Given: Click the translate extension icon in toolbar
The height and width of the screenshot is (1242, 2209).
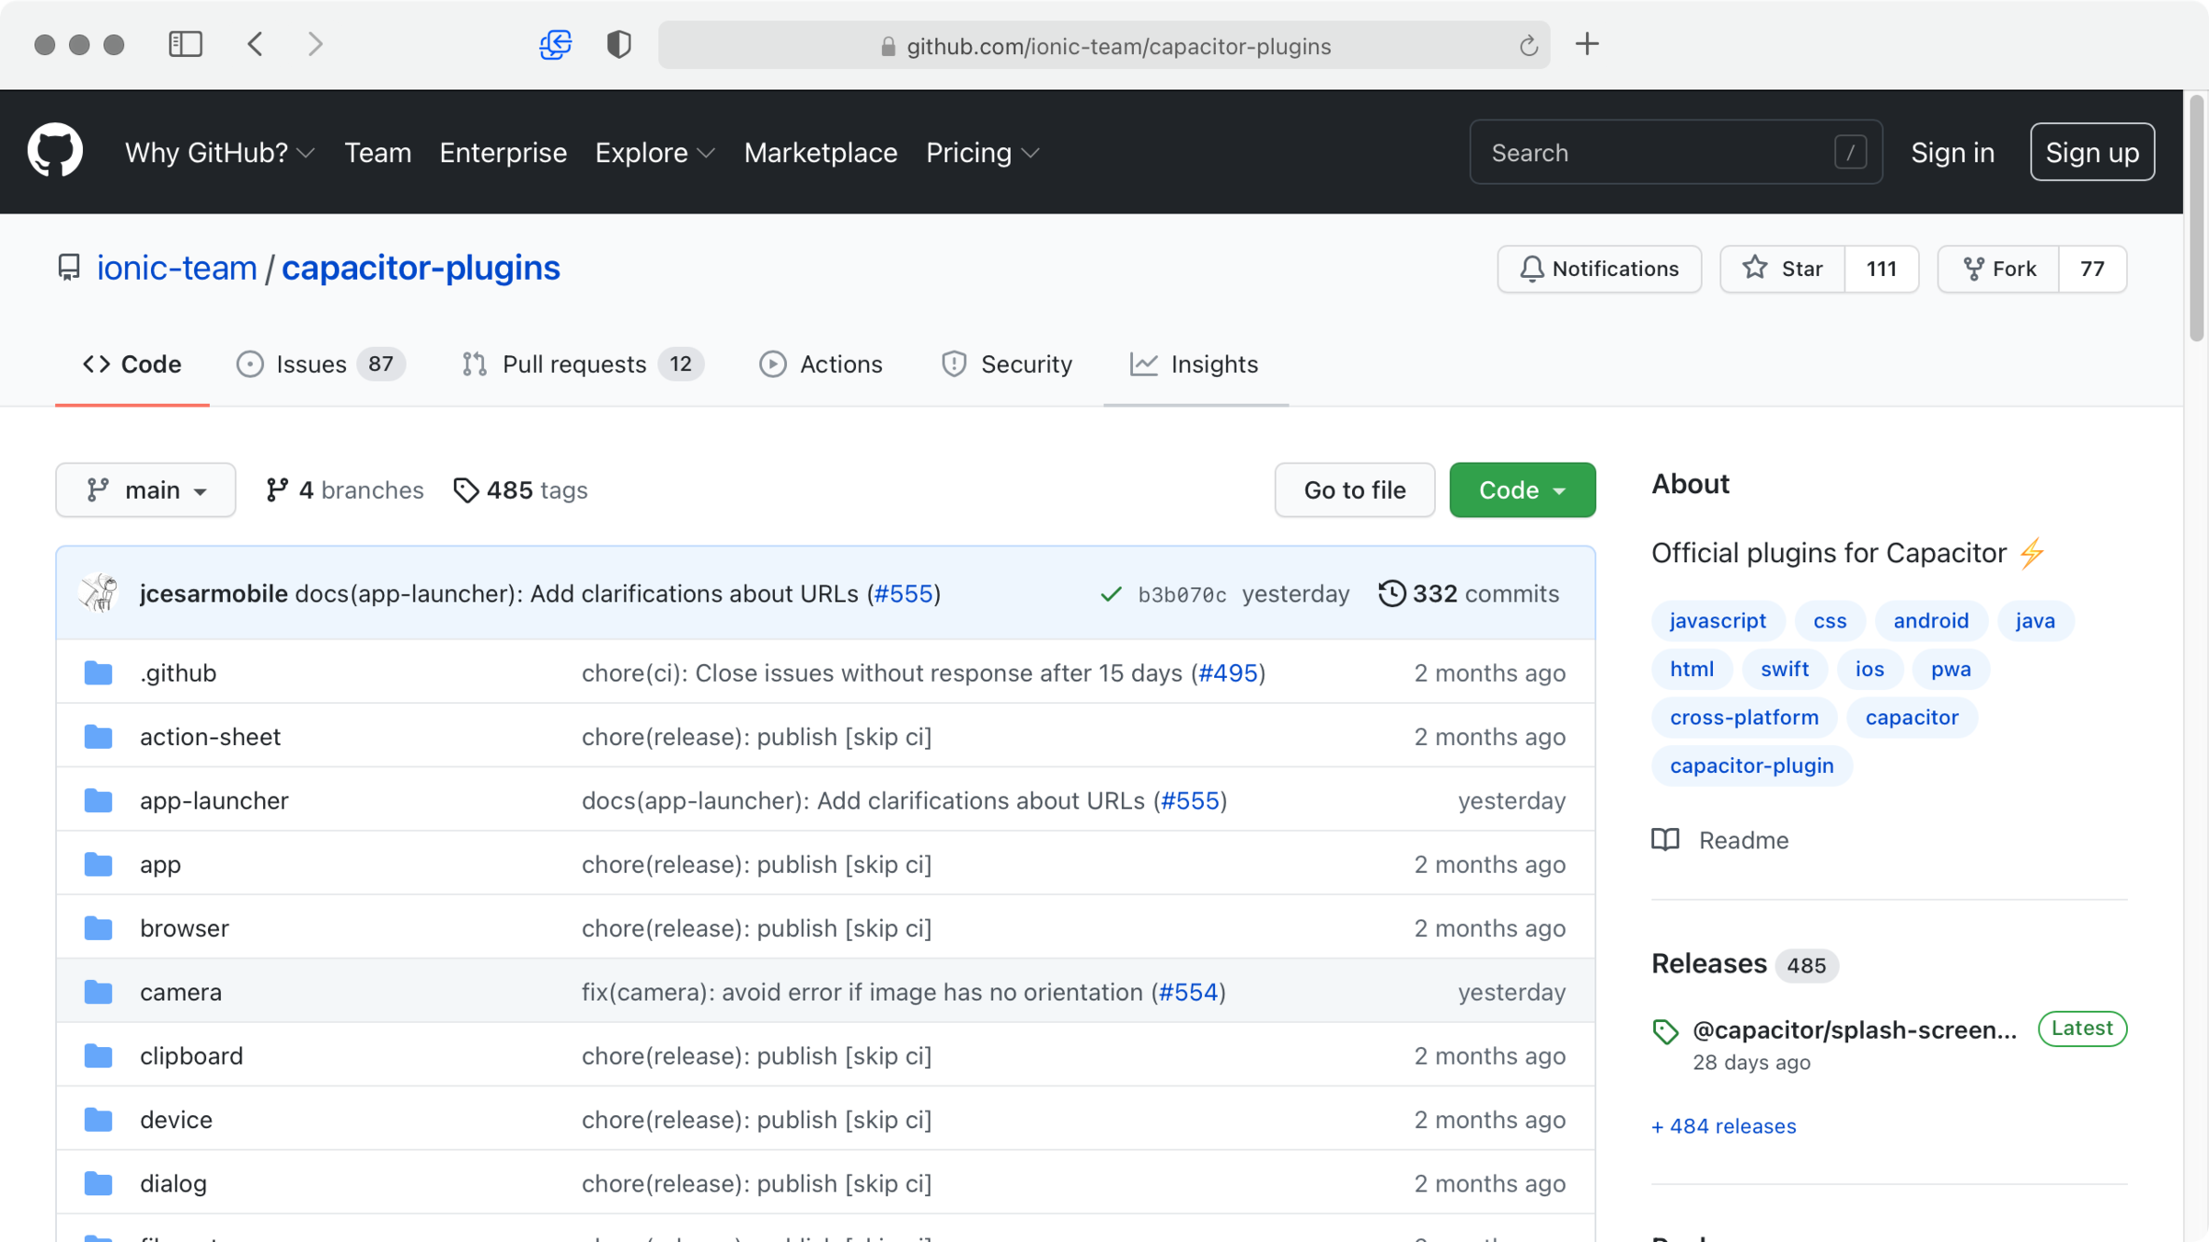Looking at the screenshot, I should (555, 44).
